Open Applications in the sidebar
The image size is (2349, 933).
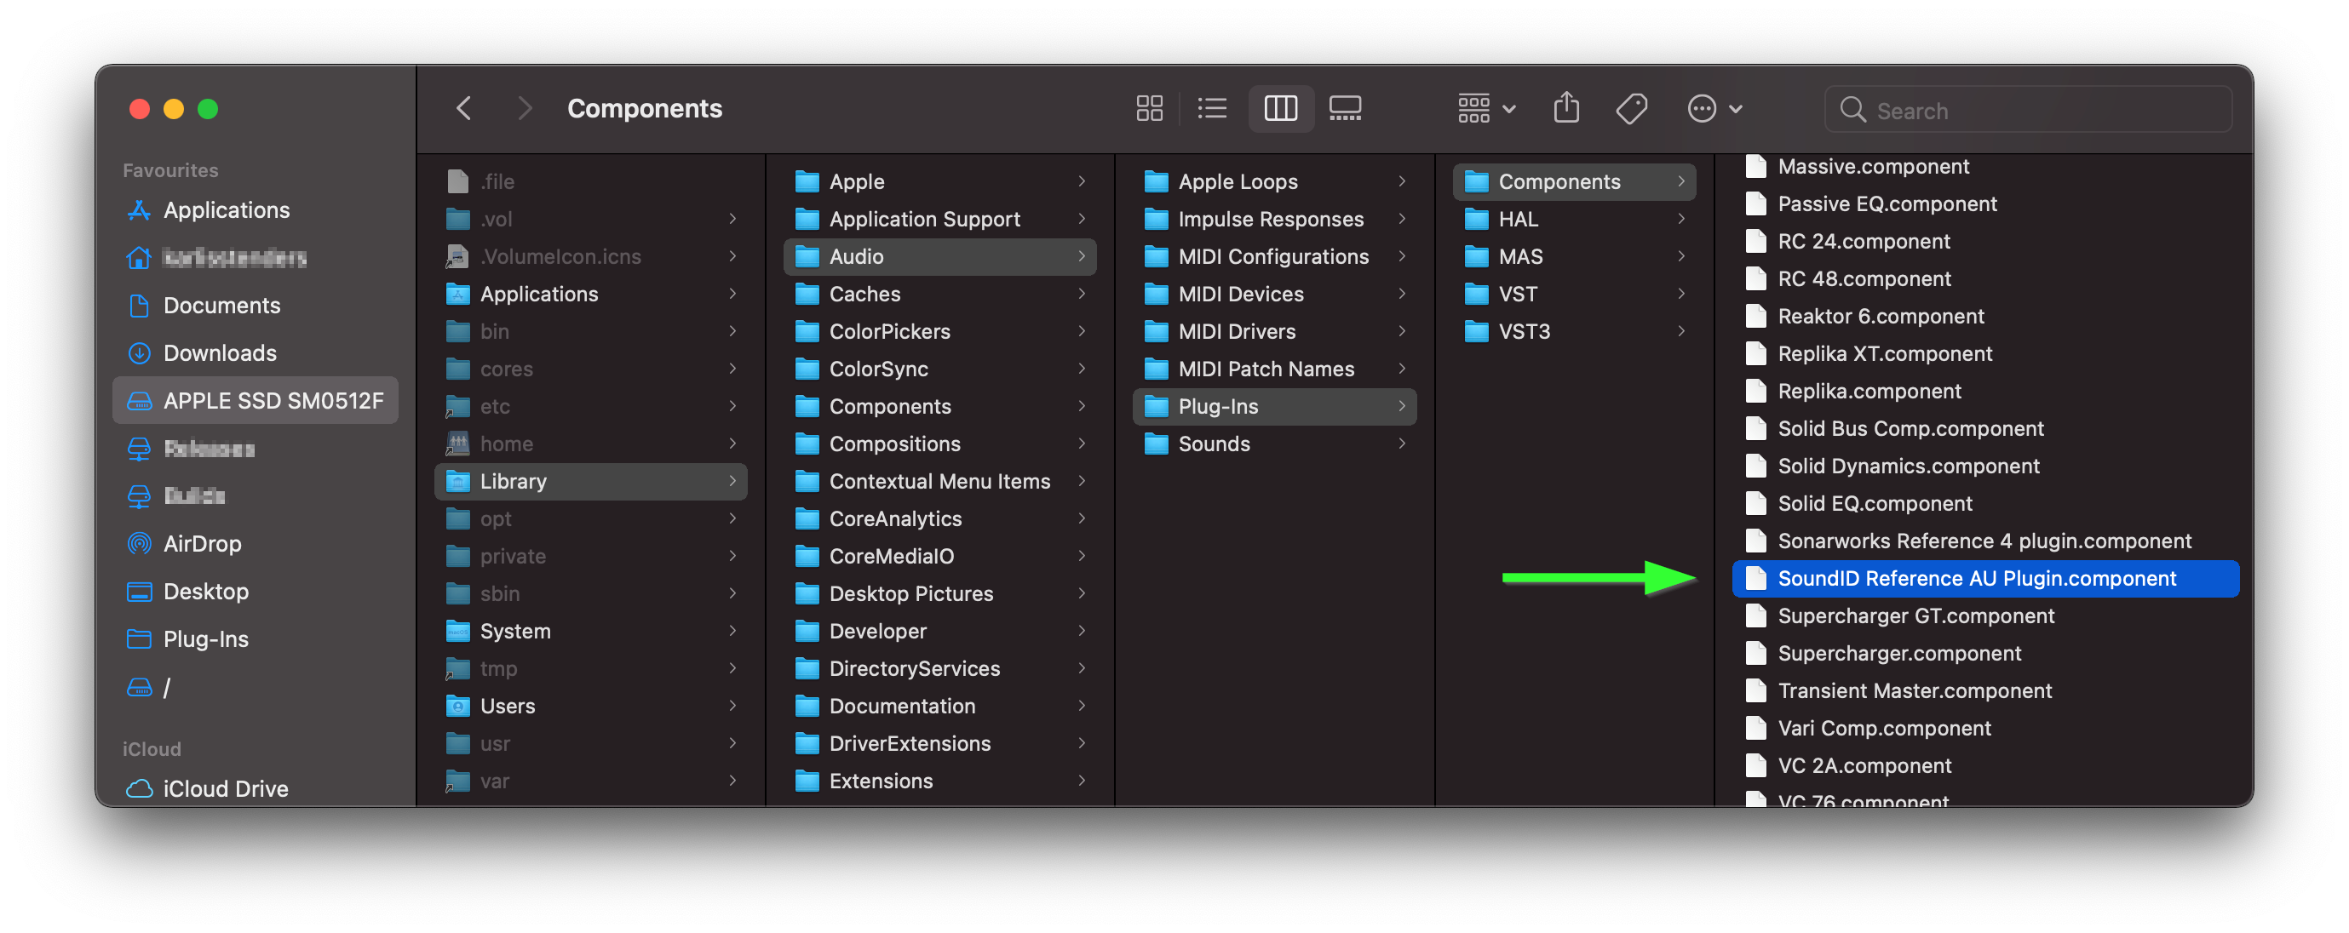pyautogui.click(x=256, y=210)
